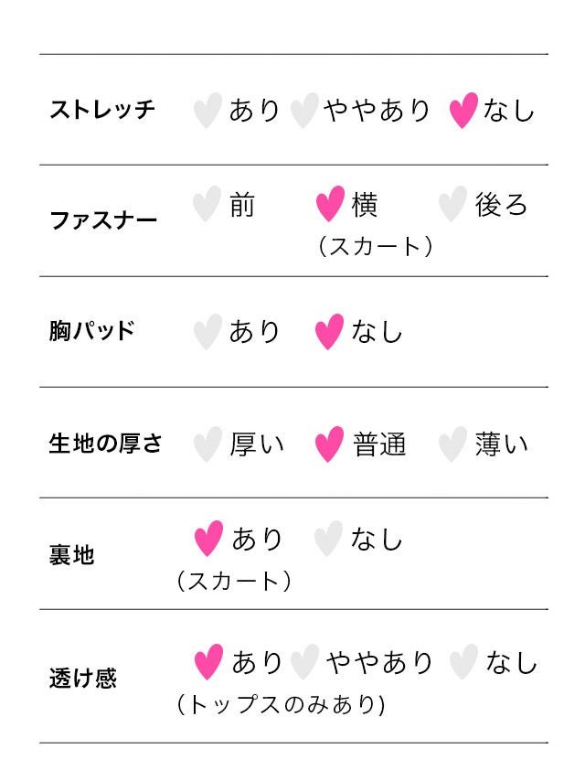
Task: Select the gray heart for 裏地 なし
Action: point(328,539)
